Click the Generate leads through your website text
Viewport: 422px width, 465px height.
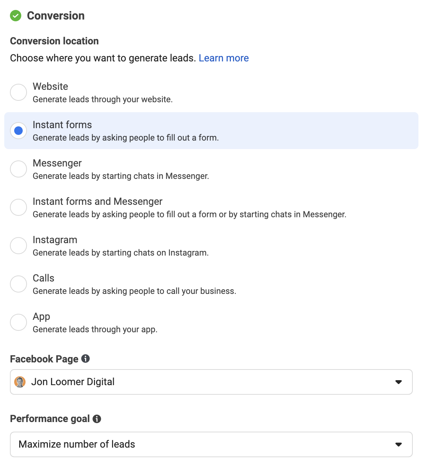click(103, 99)
